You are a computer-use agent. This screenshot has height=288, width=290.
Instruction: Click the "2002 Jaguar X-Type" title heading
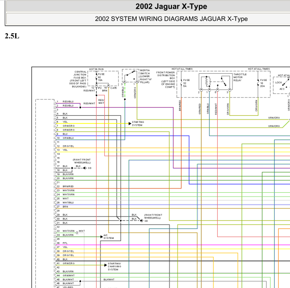(x=171, y=7)
